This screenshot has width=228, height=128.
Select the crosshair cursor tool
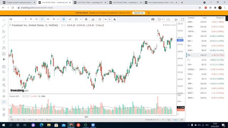[4, 20]
